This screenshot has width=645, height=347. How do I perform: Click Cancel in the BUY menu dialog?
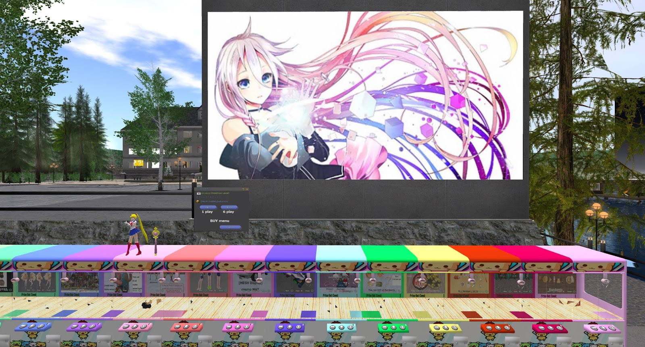[230, 227]
